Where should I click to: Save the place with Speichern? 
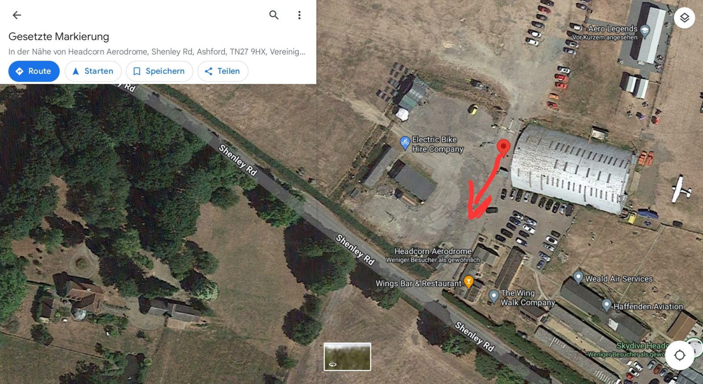pyautogui.click(x=159, y=71)
